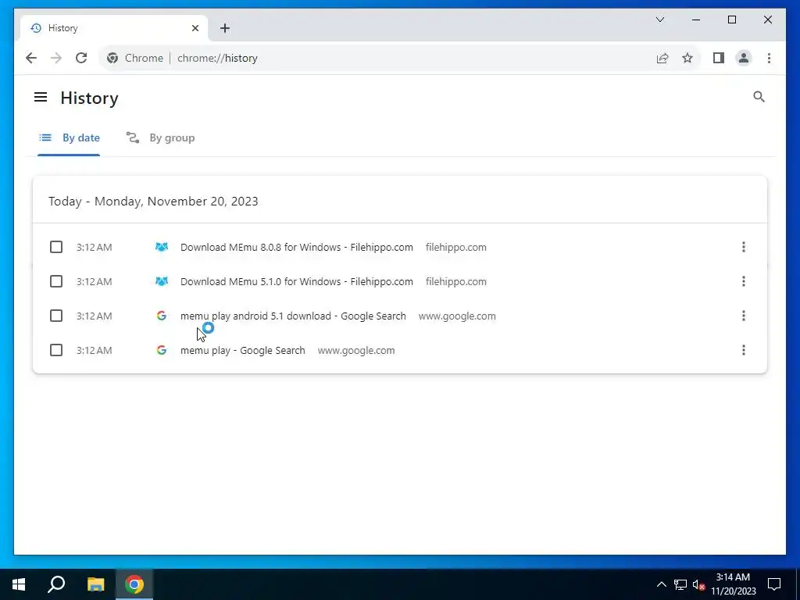Select the History browser tab
Screen dimensions: 800x600
pos(114,28)
